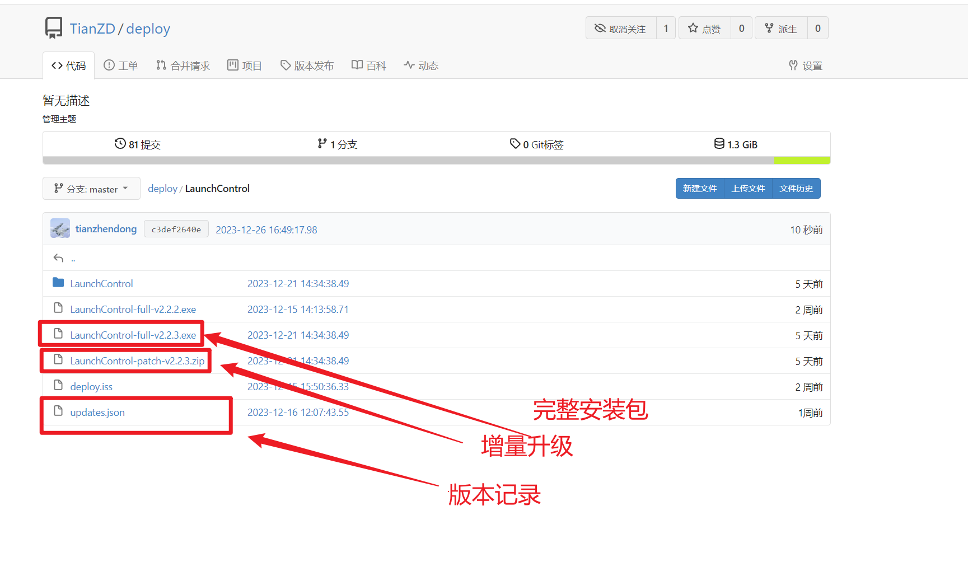Click the LaunchControl folder icon
This screenshot has height=562, width=968.
[58, 283]
